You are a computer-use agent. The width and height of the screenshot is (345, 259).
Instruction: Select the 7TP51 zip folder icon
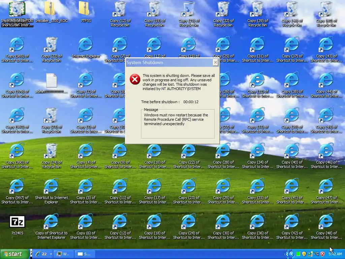(x=86, y=13)
